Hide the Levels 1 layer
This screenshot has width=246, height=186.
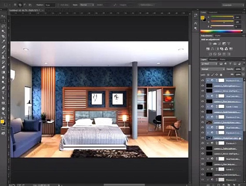[202, 169]
